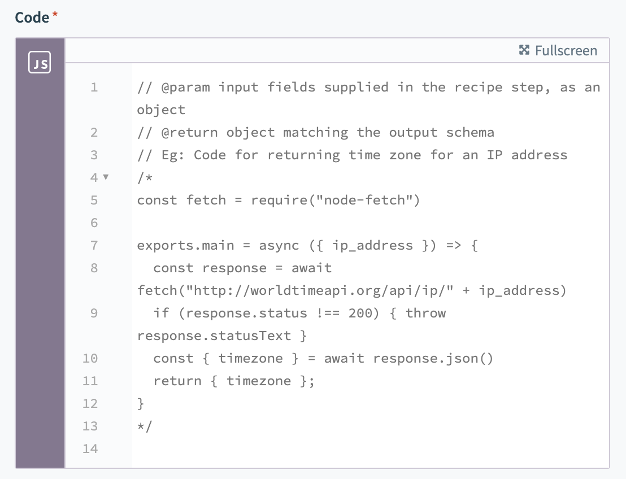
Task: Click line number 10 in the gutter
Action: tap(90, 358)
